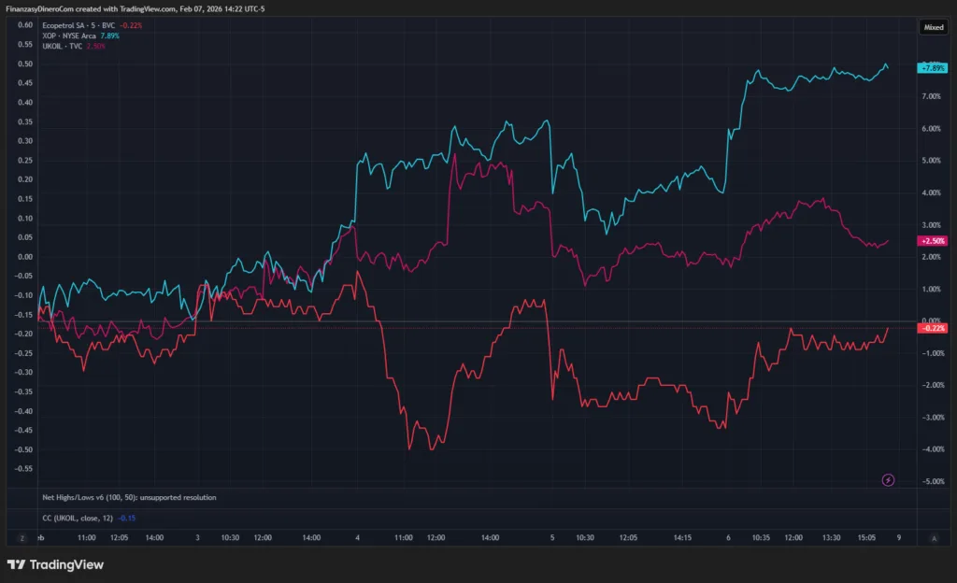Click the -5.00% right scale value
Image resolution: width=957 pixels, height=583 pixels.
(x=933, y=481)
